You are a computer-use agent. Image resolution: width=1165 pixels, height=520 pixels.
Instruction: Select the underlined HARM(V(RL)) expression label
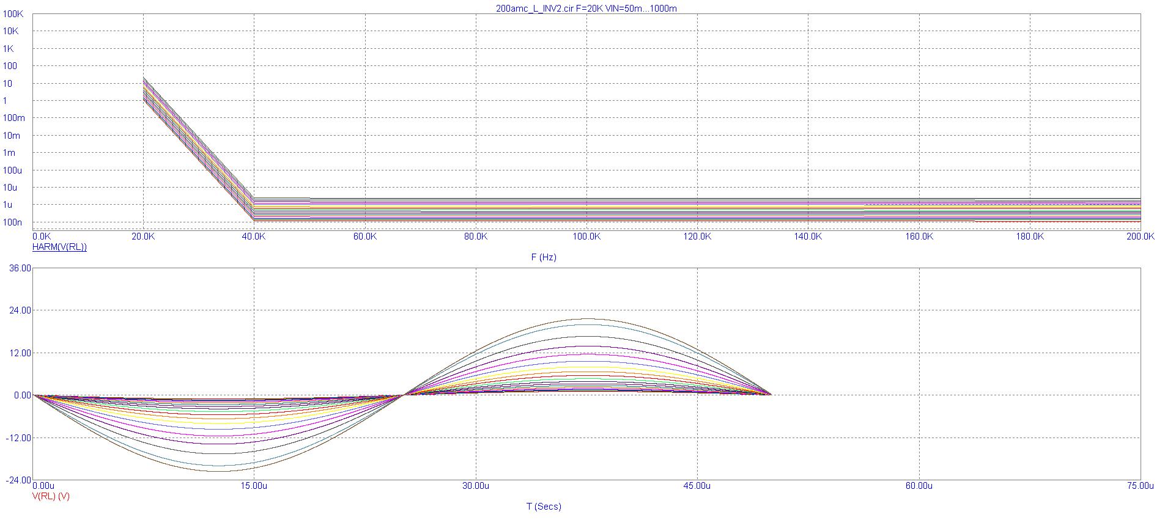tap(59, 247)
